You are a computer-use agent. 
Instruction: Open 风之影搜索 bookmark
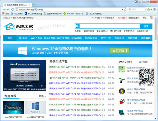coord(17,13)
